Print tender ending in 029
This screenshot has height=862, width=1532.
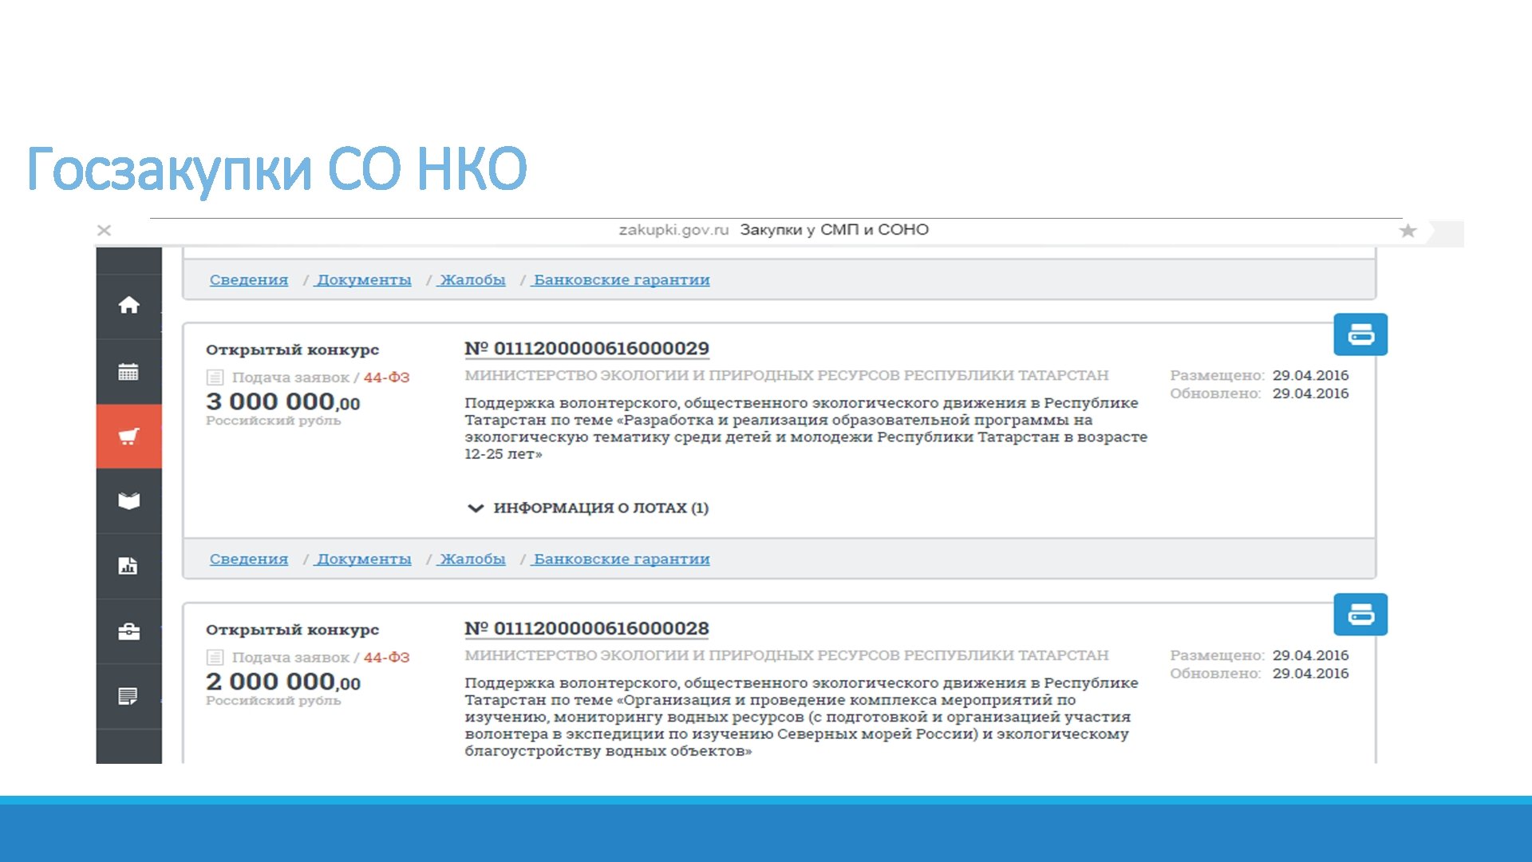[x=1360, y=334]
